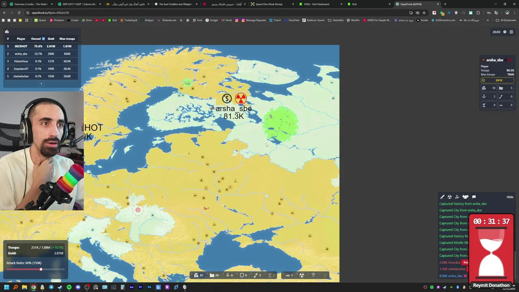Image resolution: width=519 pixels, height=292 pixels.
Task: Filter events by trade icon in event log
Action: tap(457, 197)
